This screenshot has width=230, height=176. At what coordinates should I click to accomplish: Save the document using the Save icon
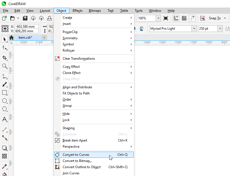25,18
